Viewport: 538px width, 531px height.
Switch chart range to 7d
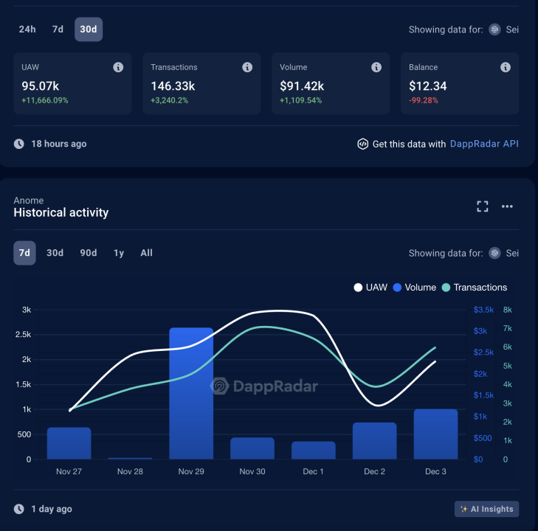point(24,253)
